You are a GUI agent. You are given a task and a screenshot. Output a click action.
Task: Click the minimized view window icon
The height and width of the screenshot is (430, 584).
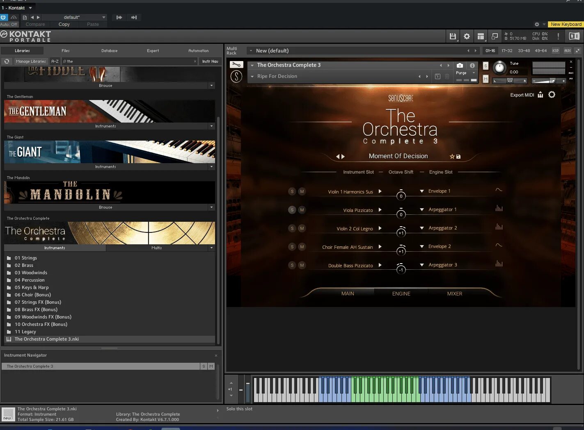tap(495, 36)
